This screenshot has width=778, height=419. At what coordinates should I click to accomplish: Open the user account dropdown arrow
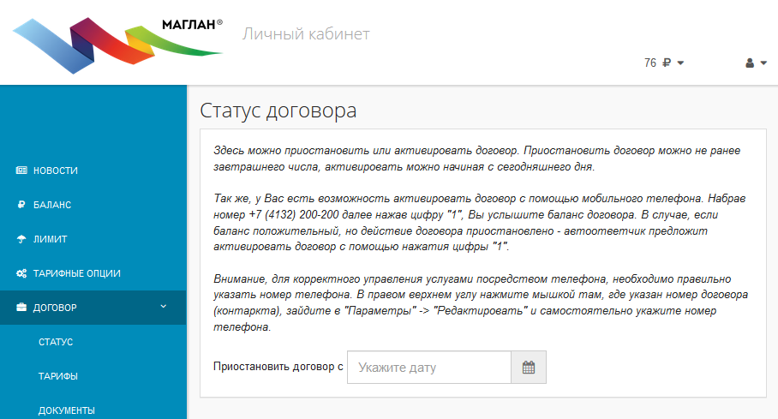click(763, 63)
